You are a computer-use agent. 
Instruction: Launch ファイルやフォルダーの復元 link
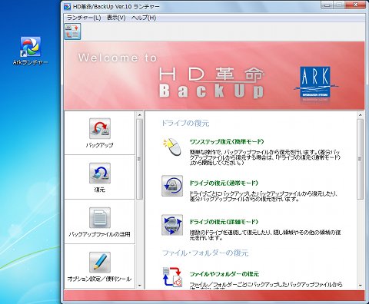tap(224, 274)
